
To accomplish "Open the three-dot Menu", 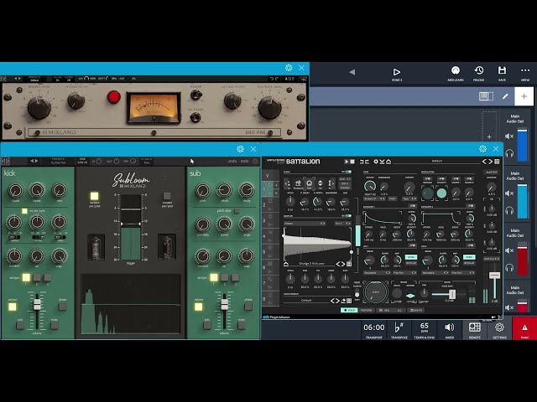I will coord(525,74).
